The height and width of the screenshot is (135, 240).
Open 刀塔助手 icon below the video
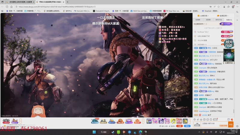(x=6, y=121)
